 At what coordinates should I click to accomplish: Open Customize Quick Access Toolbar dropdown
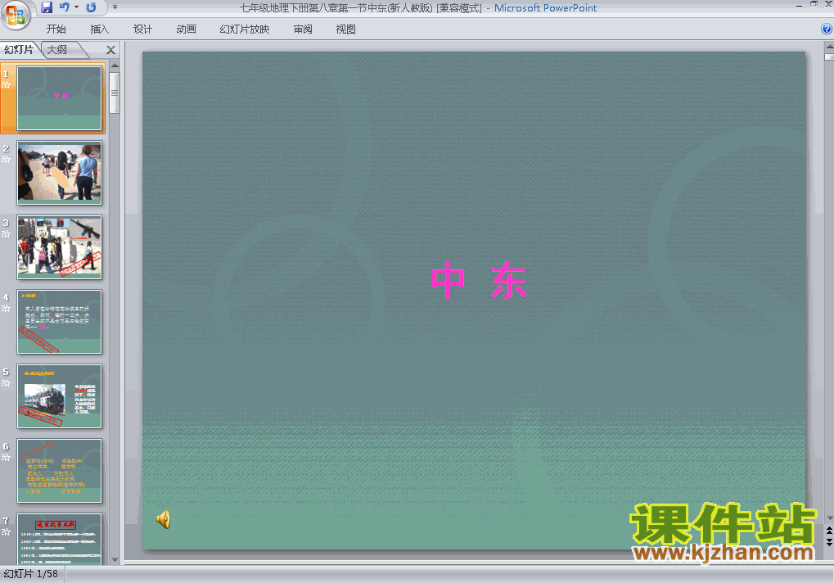115,7
